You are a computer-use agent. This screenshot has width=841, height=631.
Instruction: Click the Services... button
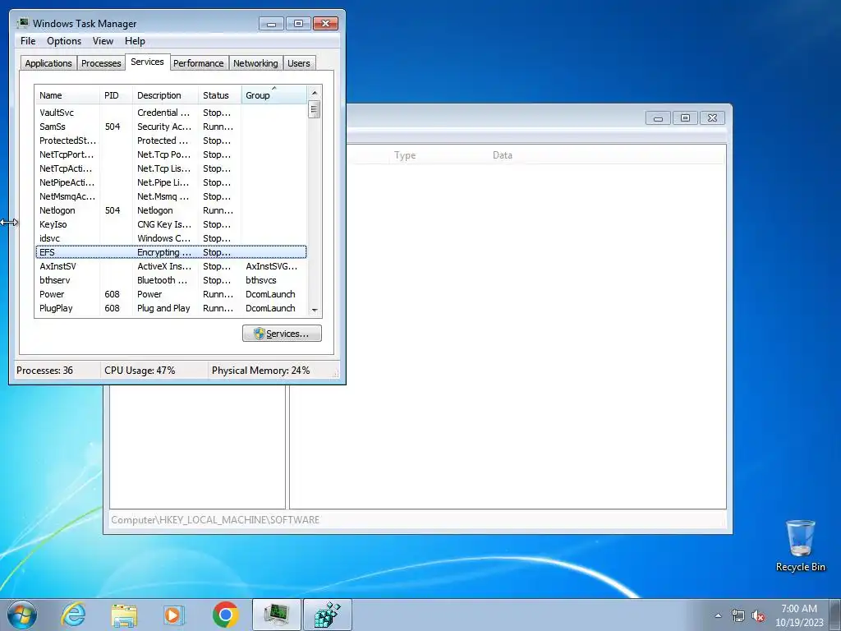[282, 334]
